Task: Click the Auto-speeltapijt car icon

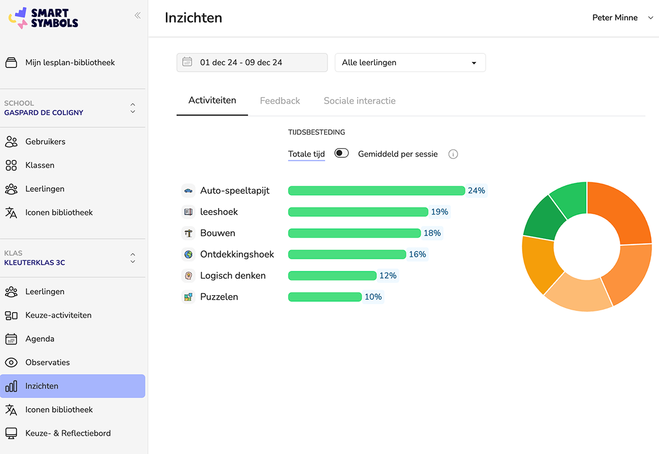Action: [x=188, y=191]
